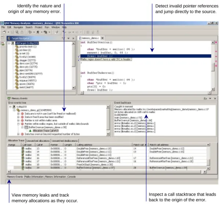
Task: Click the devc-con process icon
Action: click(x=17, y=64)
